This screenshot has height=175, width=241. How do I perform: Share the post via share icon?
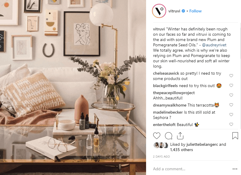[x=180, y=136]
